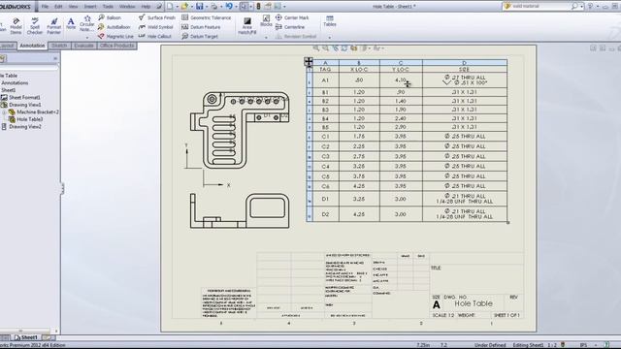The height and width of the screenshot is (349, 621).
Task: Choose the Magnetic Line tool
Action: (x=115, y=37)
